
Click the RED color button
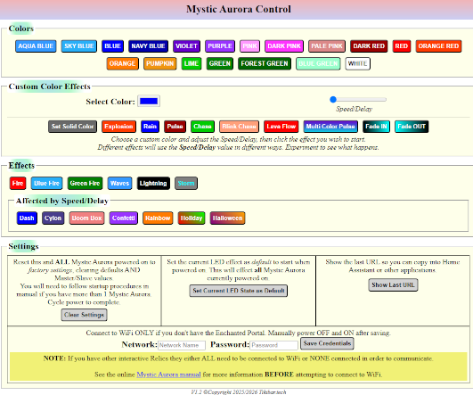tap(402, 46)
